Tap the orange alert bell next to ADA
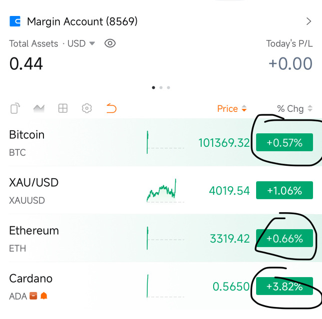 tap(44, 296)
